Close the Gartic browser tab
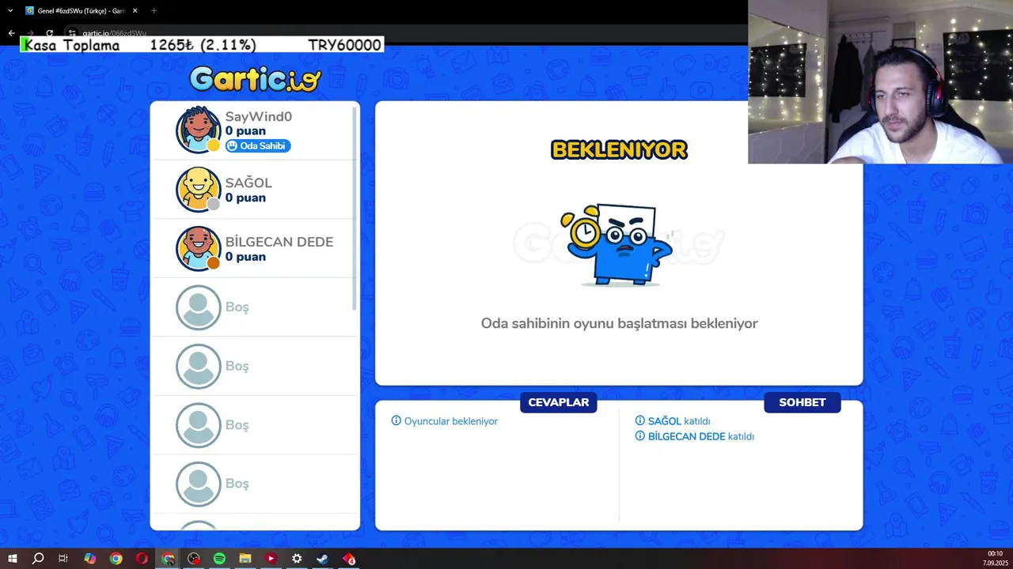Image resolution: width=1013 pixels, height=569 pixels. [x=135, y=11]
